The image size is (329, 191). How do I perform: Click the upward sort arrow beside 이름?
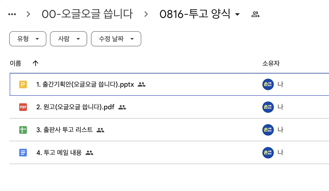coord(35,63)
